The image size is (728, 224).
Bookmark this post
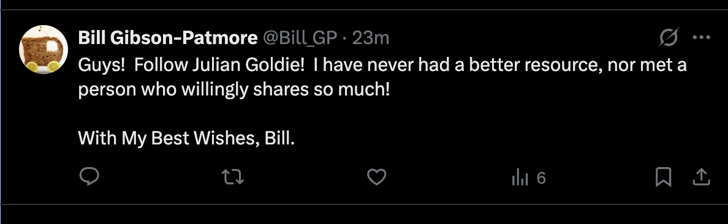663,177
